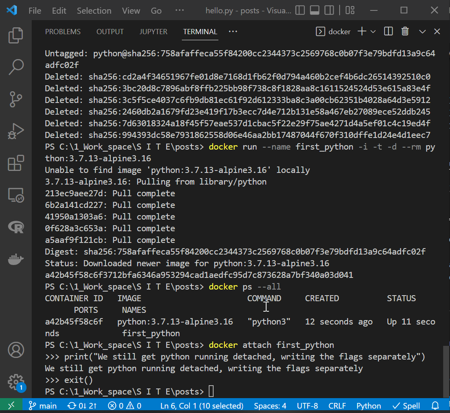This screenshot has height=413, width=450.
Task: Open the Go menu
Action: click(x=156, y=11)
